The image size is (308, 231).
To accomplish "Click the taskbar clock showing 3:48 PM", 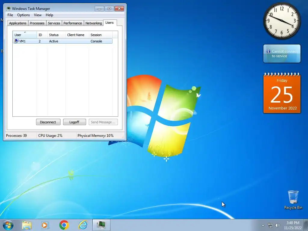I will 293,225.
